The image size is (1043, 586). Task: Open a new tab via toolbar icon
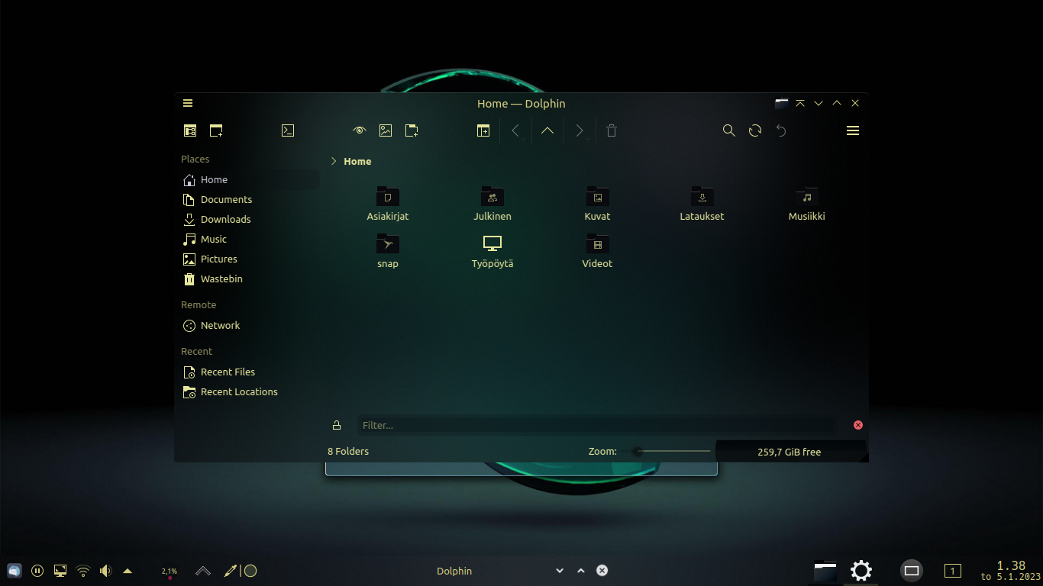coord(216,130)
